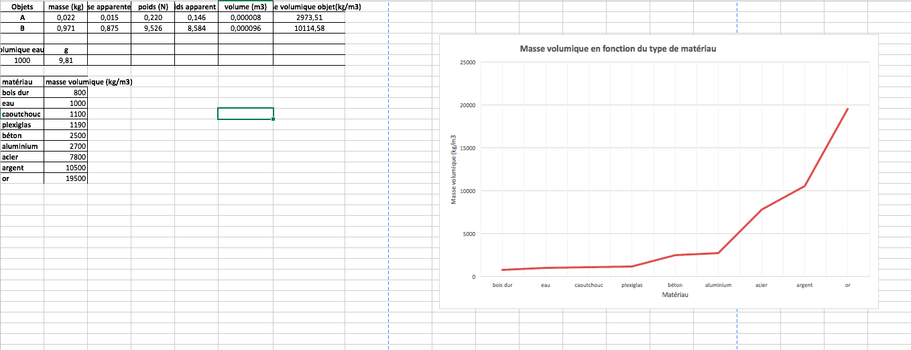
Task: Select cell with water density 1000
Action: [x=22, y=60]
